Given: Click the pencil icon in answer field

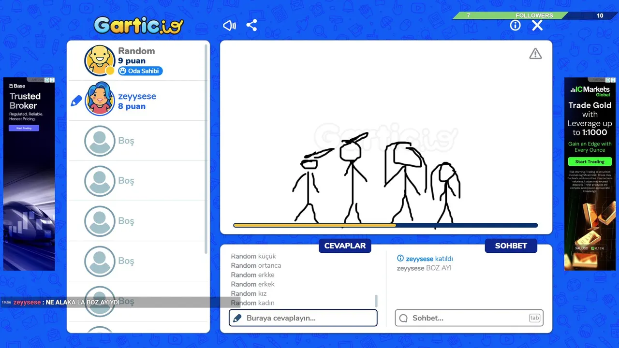Looking at the screenshot, I should coord(237,318).
